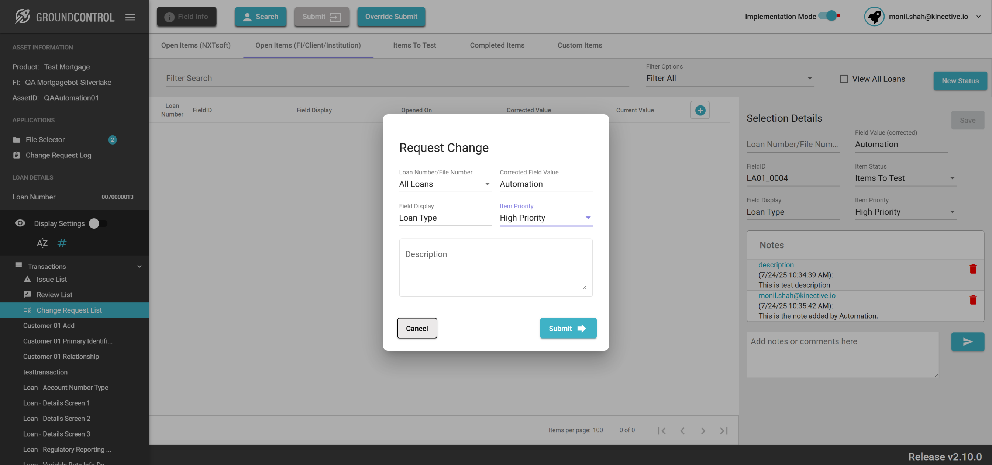Click the hamburger menu icon beside GroundControl
The height and width of the screenshot is (465, 992).
130,17
